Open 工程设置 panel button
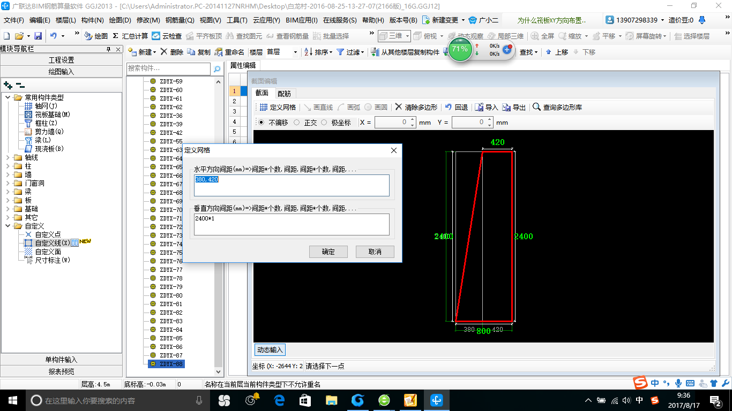 (62, 60)
